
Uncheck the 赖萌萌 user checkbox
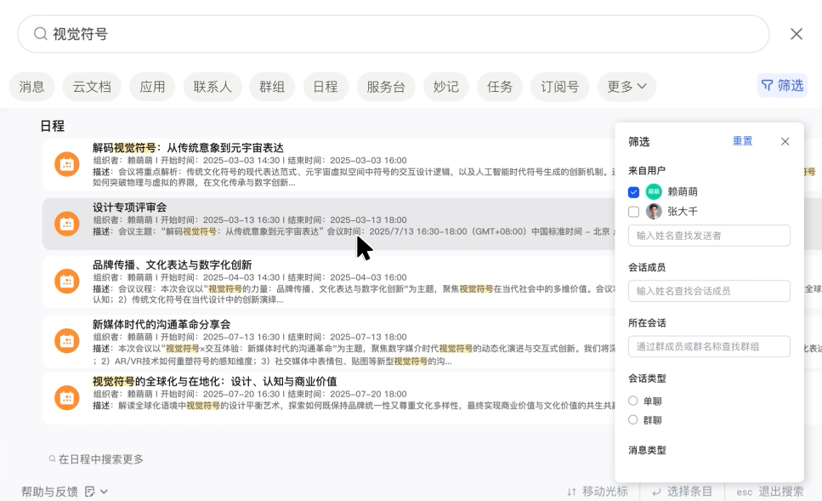point(633,192)
